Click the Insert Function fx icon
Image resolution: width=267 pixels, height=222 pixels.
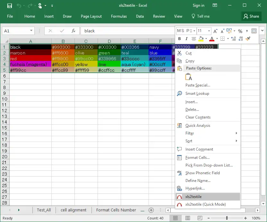click(x=73, y=31)
